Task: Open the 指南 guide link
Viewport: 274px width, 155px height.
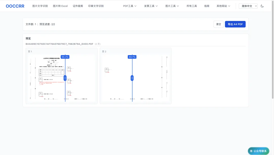Action: 207,6
